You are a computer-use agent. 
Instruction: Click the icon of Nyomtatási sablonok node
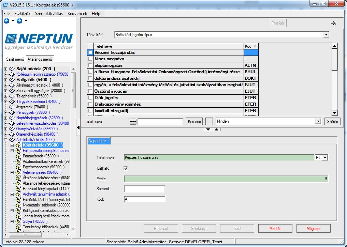click(x=18, y=205)
